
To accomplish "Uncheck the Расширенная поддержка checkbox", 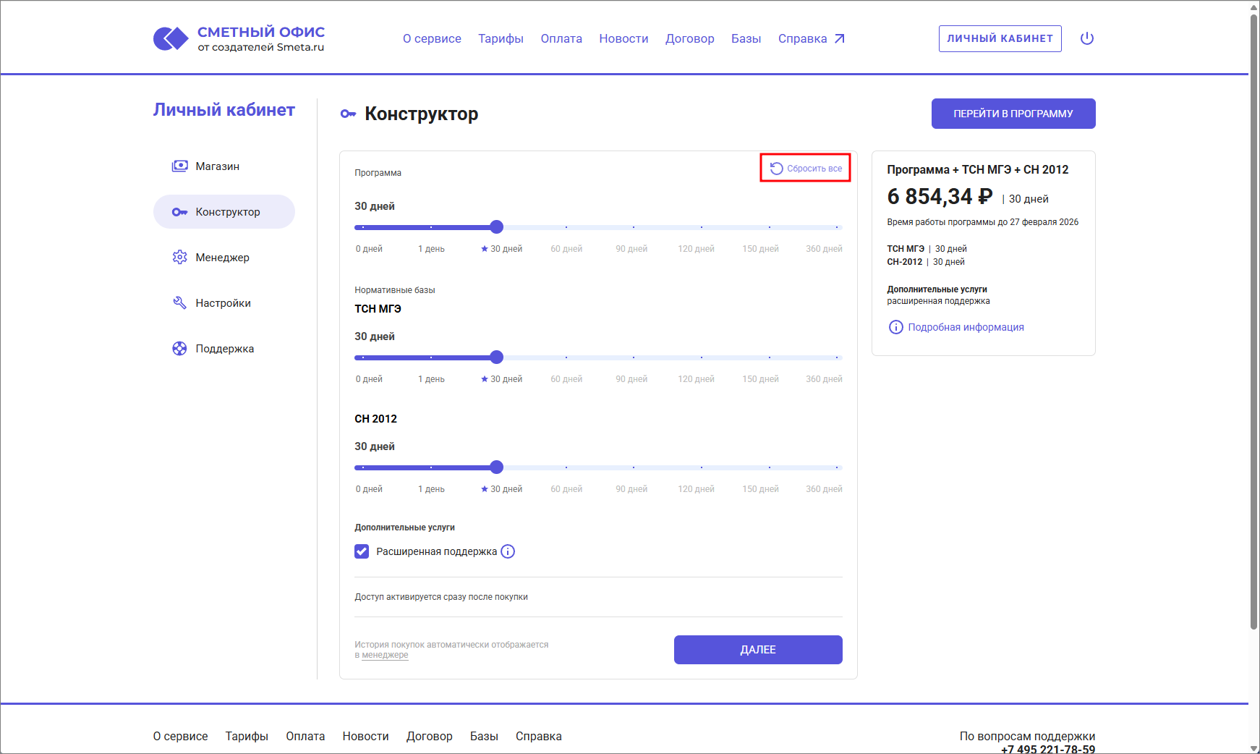I will click(x=362, y=551).
